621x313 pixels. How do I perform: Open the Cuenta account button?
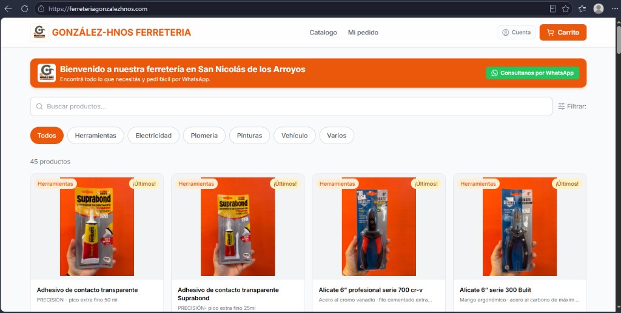[516, 33]
